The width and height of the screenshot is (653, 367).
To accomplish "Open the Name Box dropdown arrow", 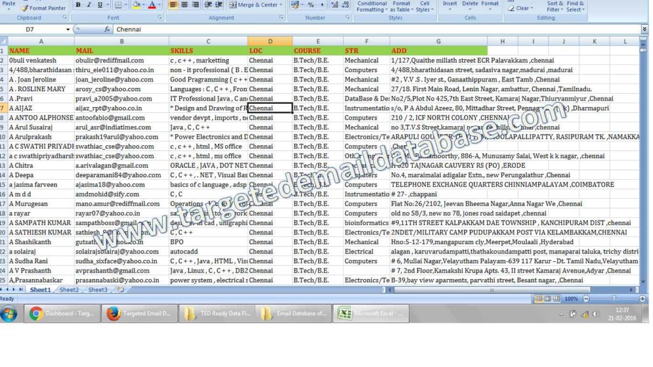I will click(68, 29).
